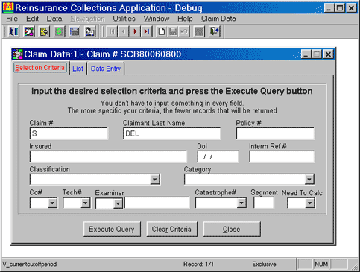This screenshot has width=360, height=272.
Task: Click the Insured input field
Action: 108,156
